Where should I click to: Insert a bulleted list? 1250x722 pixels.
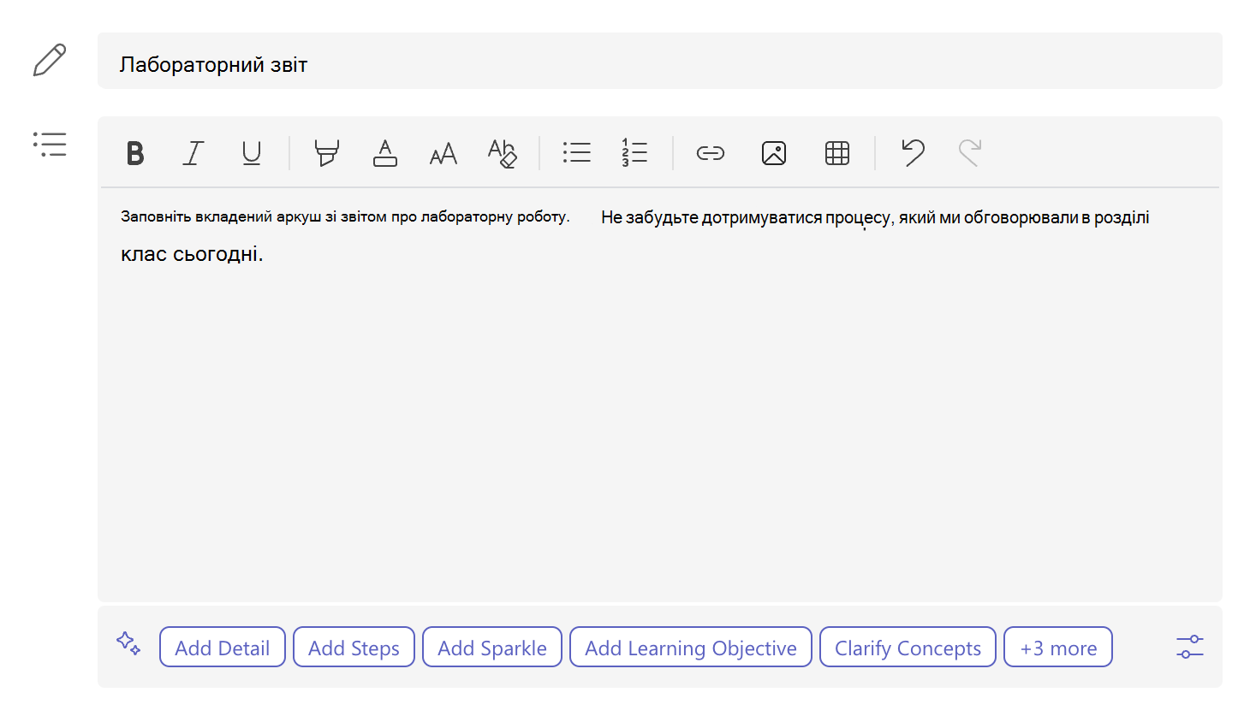point(577,153)
